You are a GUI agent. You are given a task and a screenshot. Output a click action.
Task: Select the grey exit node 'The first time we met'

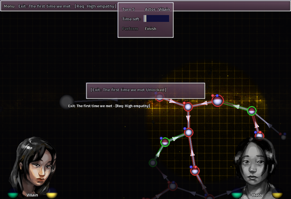[66, 102]
